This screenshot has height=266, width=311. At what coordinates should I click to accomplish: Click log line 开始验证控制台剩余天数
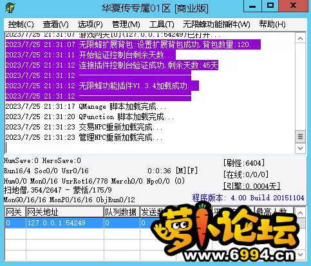point(91,55)
